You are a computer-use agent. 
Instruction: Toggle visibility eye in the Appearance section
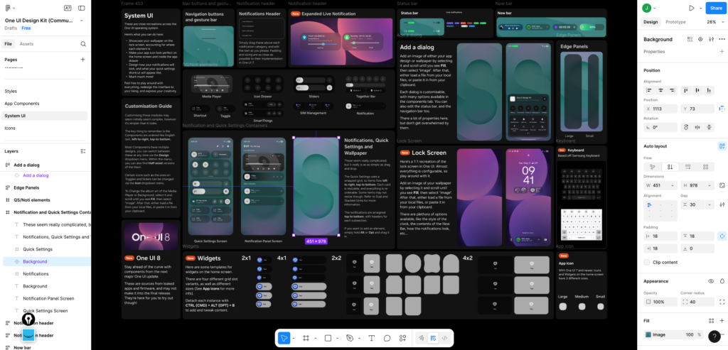click(x=711, y=281)
